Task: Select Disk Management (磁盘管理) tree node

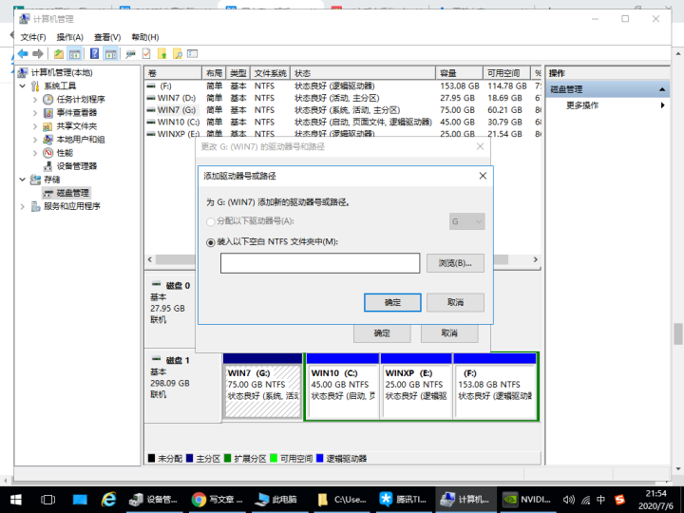Action: point(72,193)
